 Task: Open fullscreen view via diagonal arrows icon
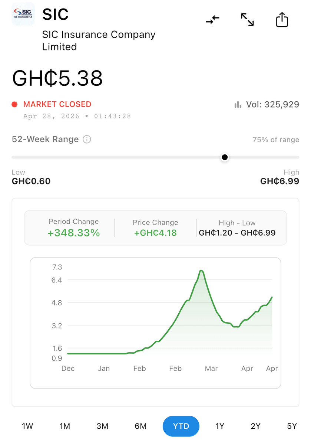(247, 20)
